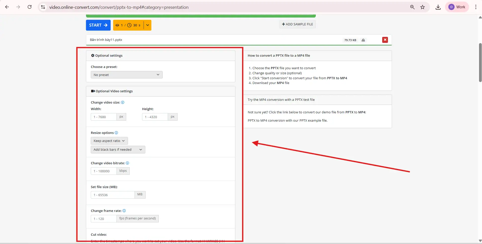The height and width of the screenshot is (244, 482).
Task: Click the page's vertical scrollbar
Action: pos(480,63)
